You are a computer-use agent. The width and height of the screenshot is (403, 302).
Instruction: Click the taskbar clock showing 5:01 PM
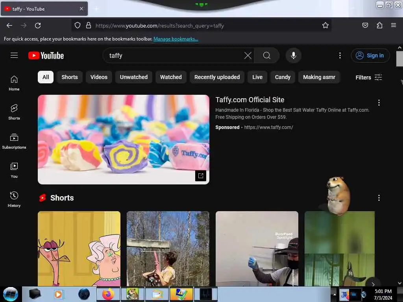pyautogui.click(x=383, y=294)
